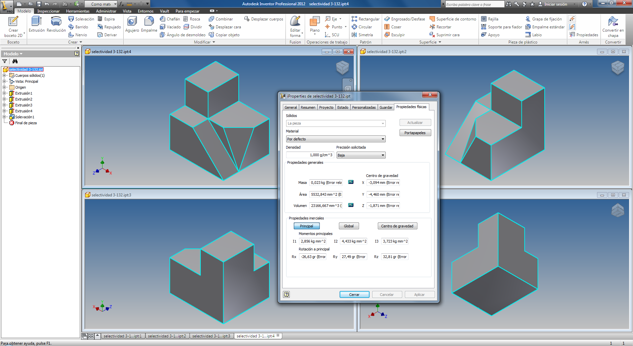Toggle Centro de gravedad inertial button
Viewport: 633px width, 346px height.
[397, 226]
